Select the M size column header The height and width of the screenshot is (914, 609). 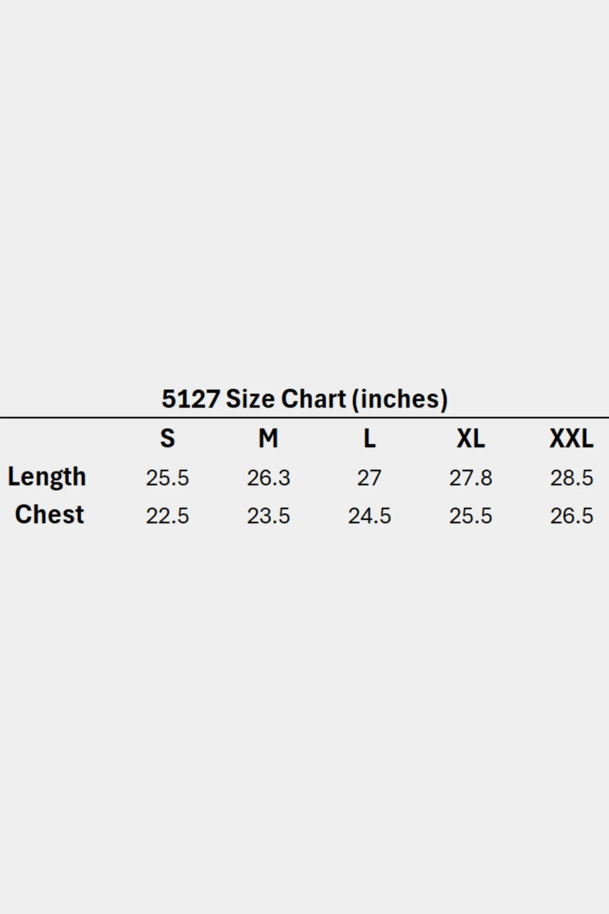268,438
